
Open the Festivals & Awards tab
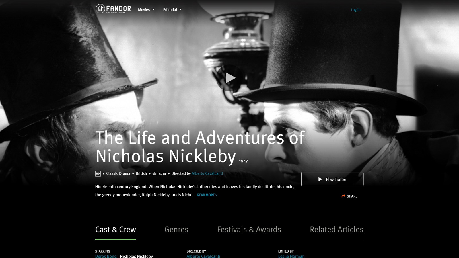click(249, 230)
